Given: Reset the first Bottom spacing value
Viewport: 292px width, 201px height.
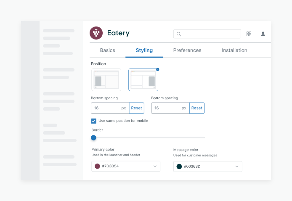Looking at the screenshot, I should (x=136, y=108).
